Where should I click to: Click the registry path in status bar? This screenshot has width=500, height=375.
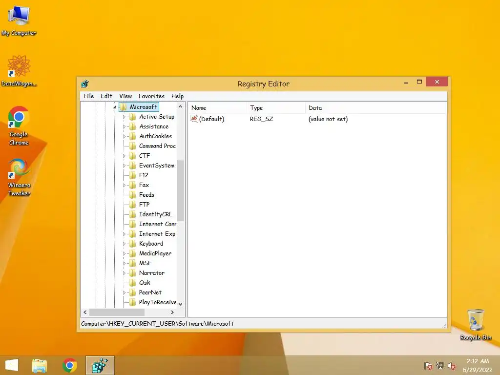click(157, 324)
